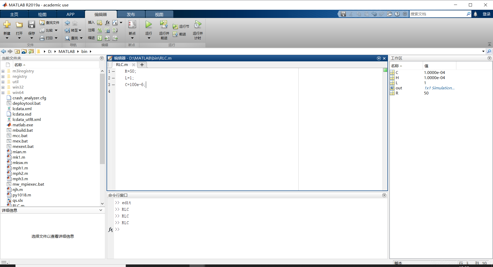Click the increase indent icon
This screenshot has width=493, height=267.
[107, 38]
